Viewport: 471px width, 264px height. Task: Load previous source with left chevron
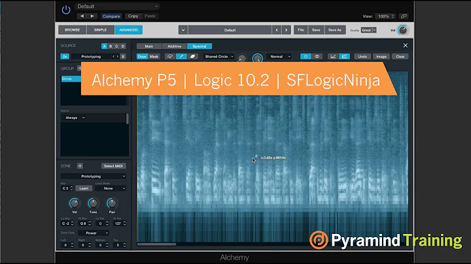[x=114, y=56]
